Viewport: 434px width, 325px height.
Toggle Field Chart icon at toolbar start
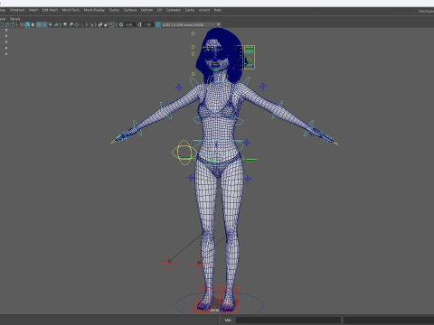click(x=1, y=24)
